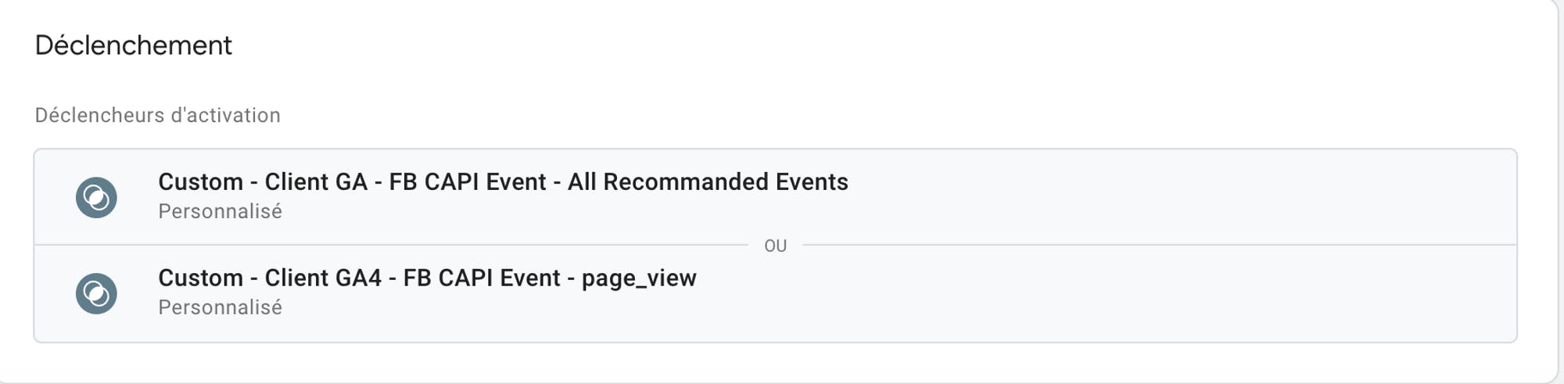Click the word 'page_view' in trigger name

tap(639, 279)
